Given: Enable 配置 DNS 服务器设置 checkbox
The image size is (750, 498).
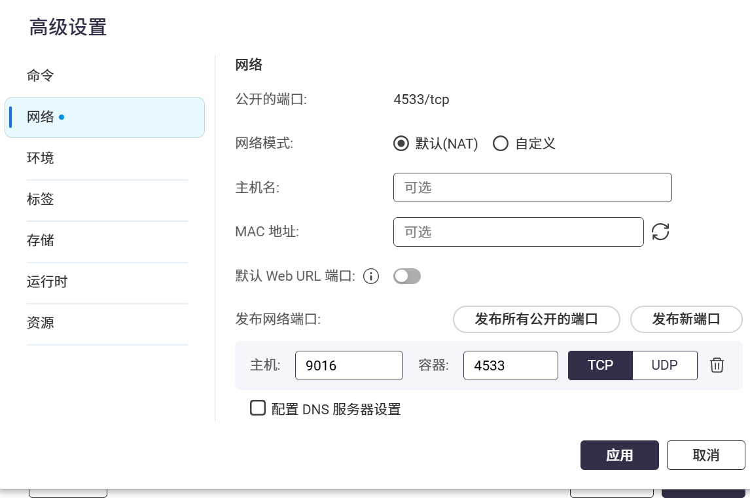Looking at the screenshot, I should [258, 408].
